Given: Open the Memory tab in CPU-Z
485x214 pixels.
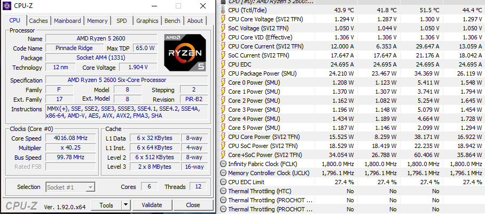Looking at the screenshot, I should (97, 21).
